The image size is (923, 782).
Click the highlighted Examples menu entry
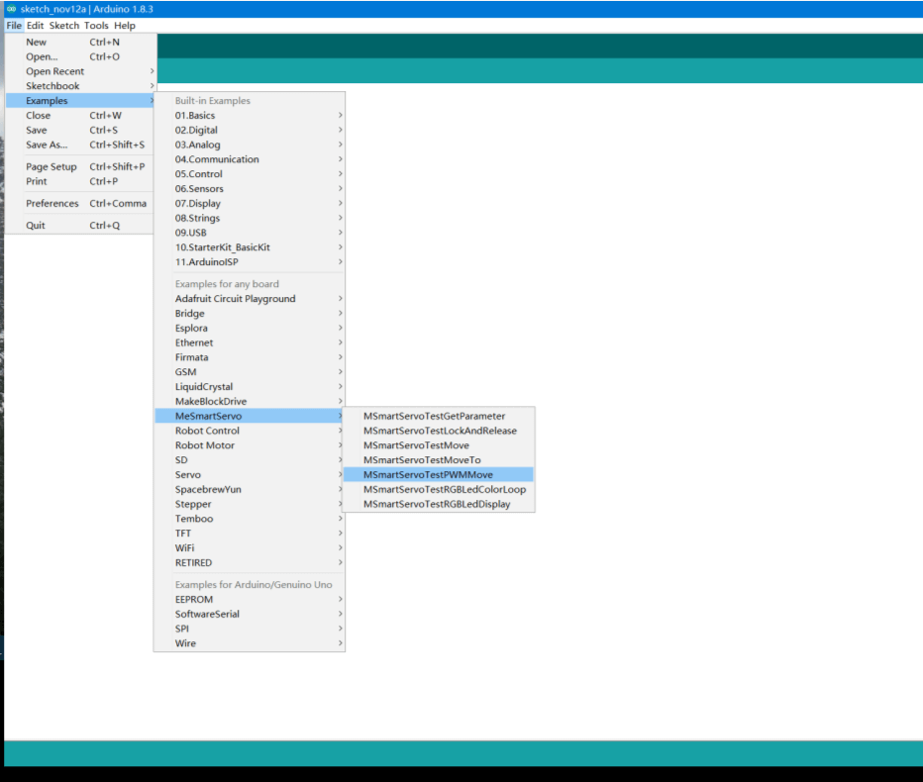80,101
